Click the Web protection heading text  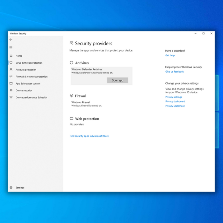87,119
